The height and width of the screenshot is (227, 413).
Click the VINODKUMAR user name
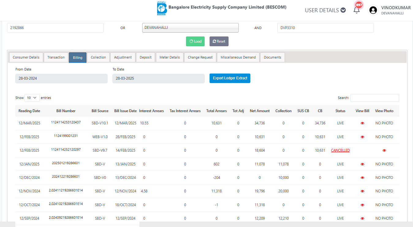coord(396,8)
